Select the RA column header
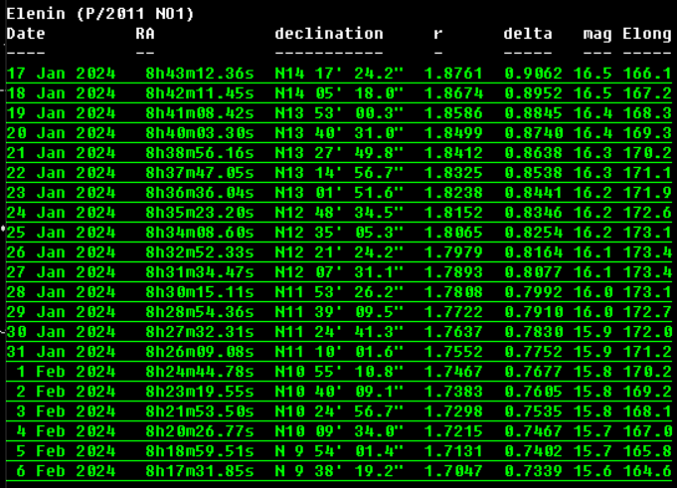 coord(145,34)
